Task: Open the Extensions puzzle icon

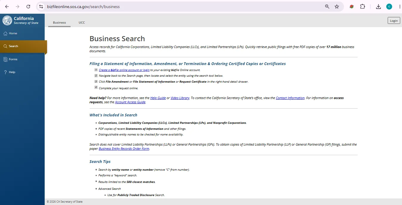Action: pyautogui.click(x=362, y=7)
